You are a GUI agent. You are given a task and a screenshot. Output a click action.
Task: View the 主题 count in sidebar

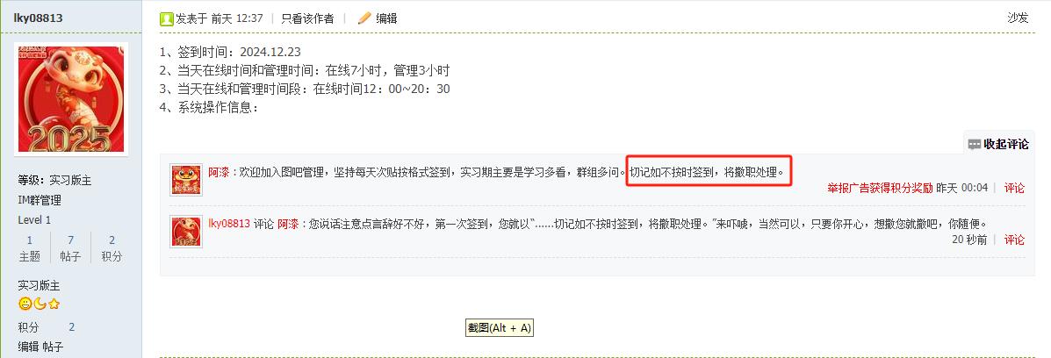pos(30,248)
